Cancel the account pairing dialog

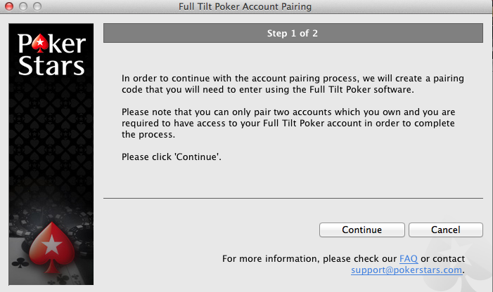click(445, 230)
